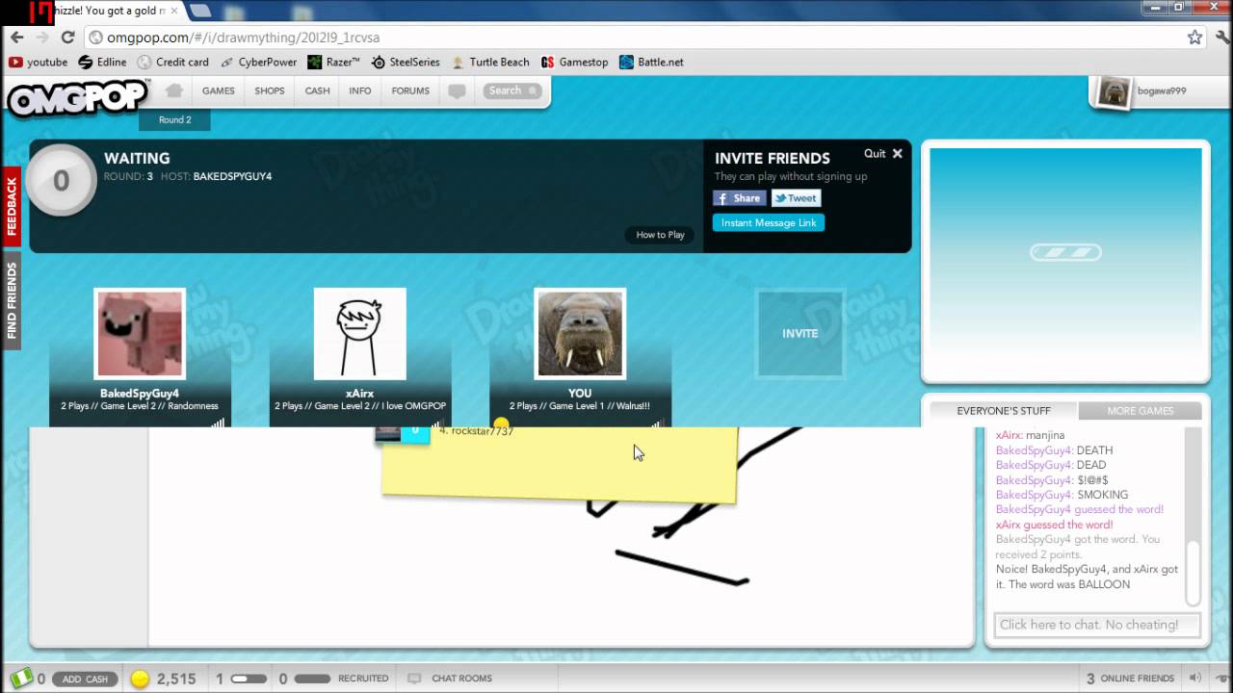The height and width of the screenshot is (693, 1233).
Task: Open the FORUMS menu
Action: coord(410,90)
